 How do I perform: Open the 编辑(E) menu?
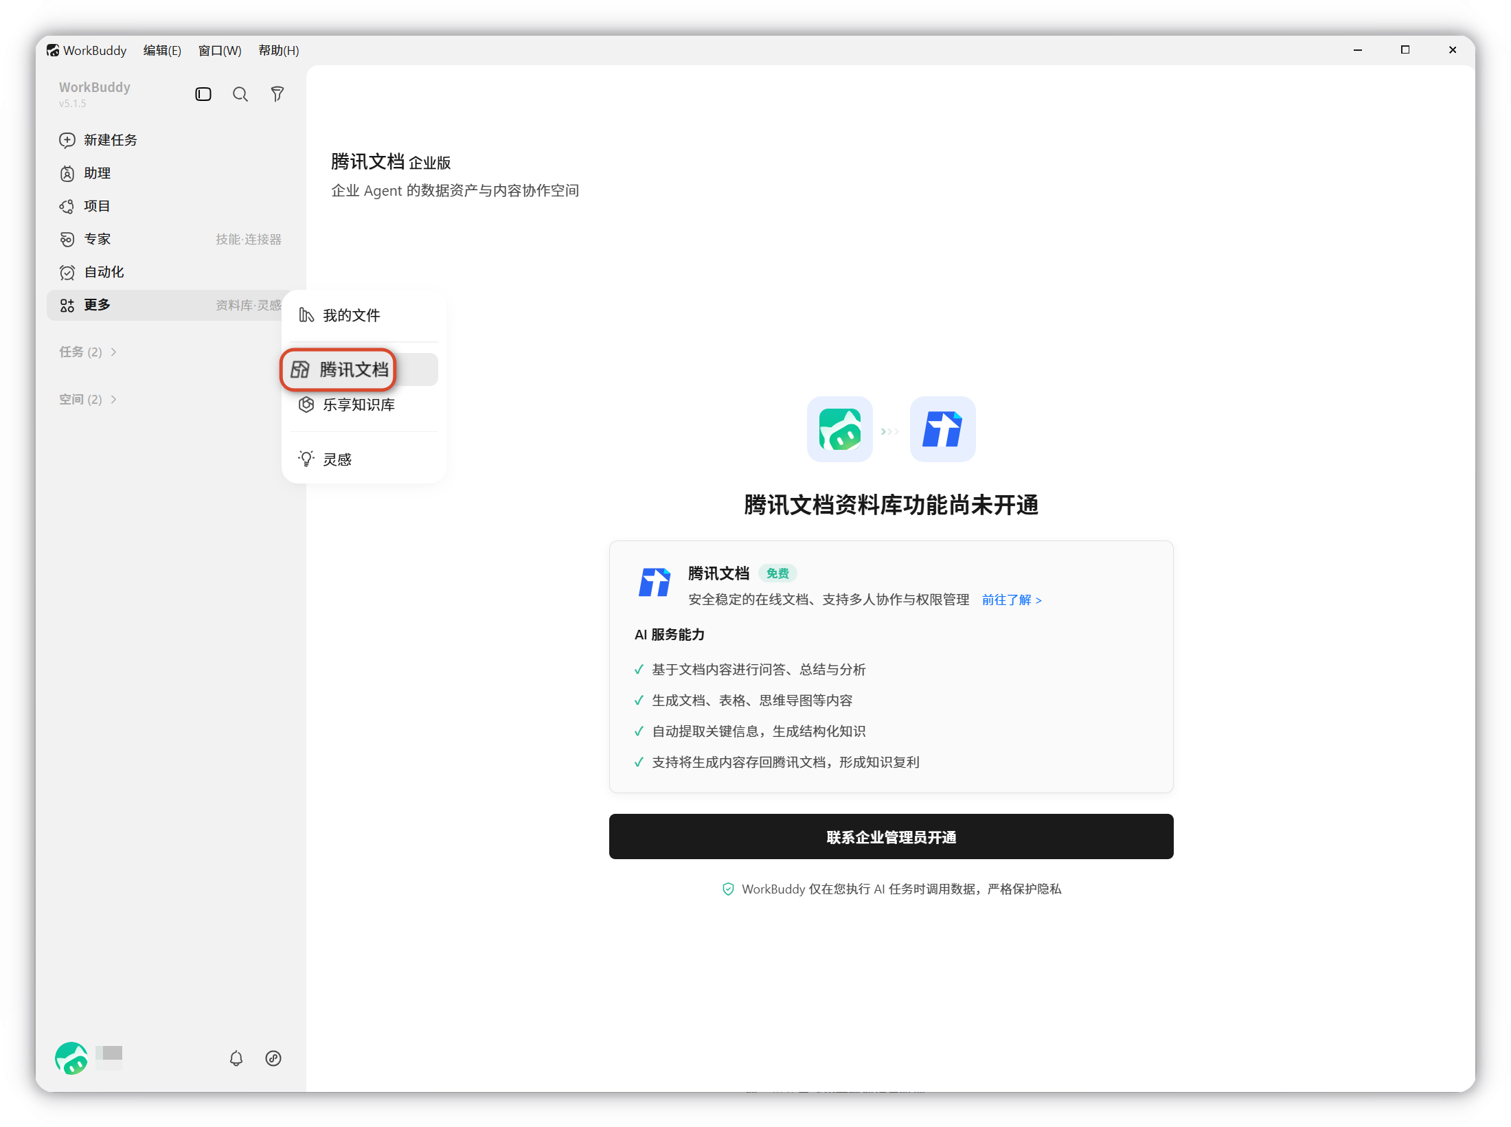coord(162,50)
